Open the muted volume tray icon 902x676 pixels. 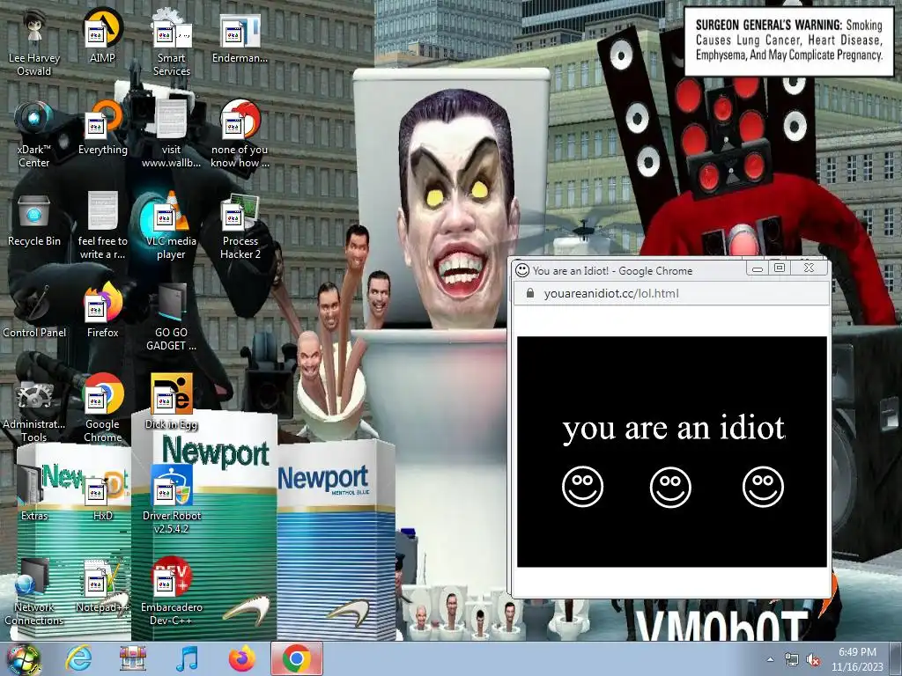point(812,660)
